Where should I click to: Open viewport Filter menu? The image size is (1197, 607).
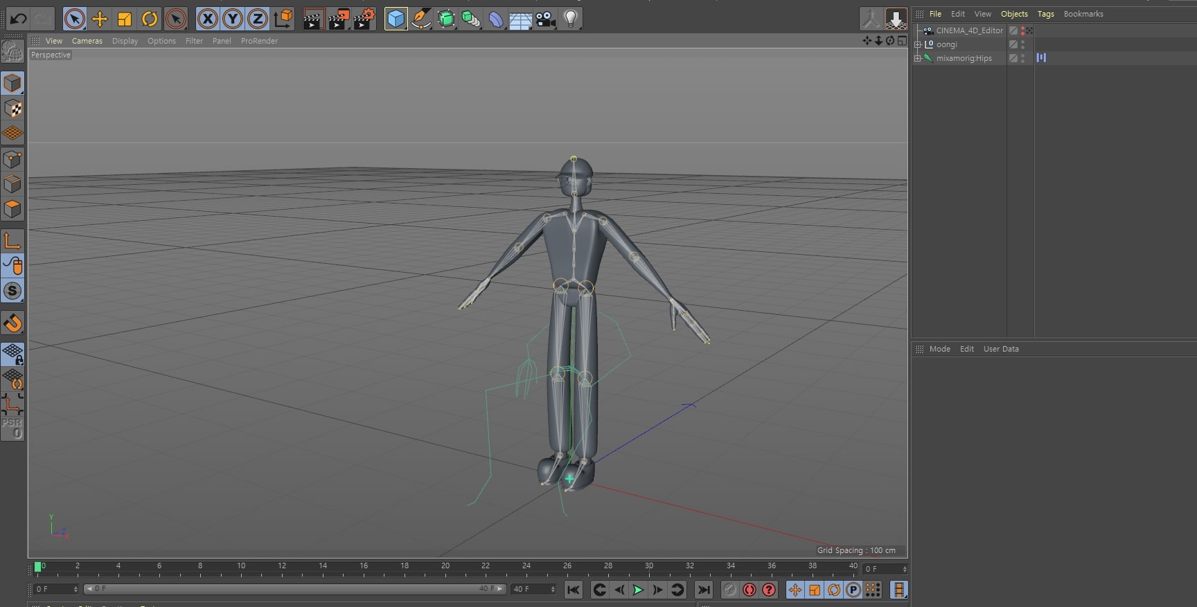coord(195,41)
